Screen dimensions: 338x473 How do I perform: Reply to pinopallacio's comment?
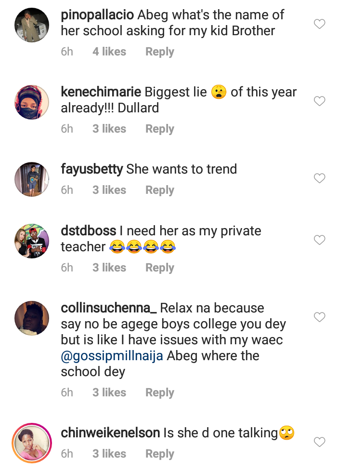coord(159,52)
